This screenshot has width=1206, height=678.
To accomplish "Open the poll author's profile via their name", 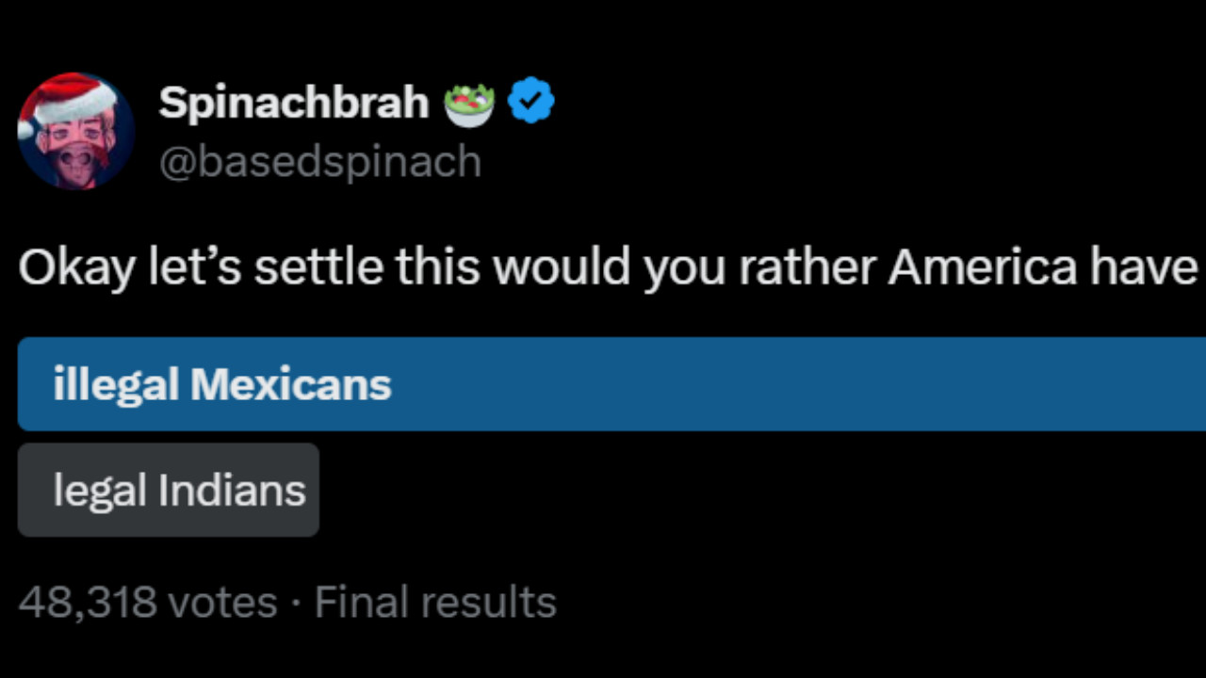I will point(294,102).
